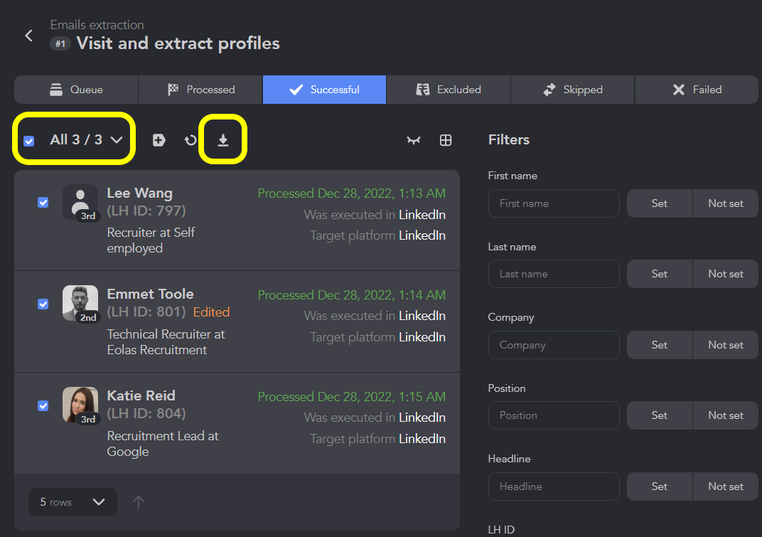
Task: Uncheck the select-all checkbox
Action: [29, 141]
